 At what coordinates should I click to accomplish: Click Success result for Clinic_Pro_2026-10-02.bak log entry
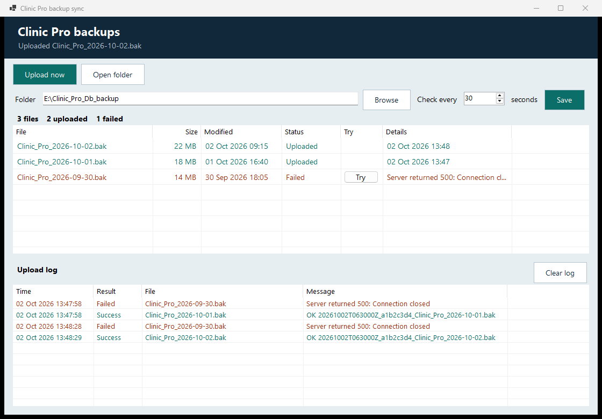(x=109, y=338)
